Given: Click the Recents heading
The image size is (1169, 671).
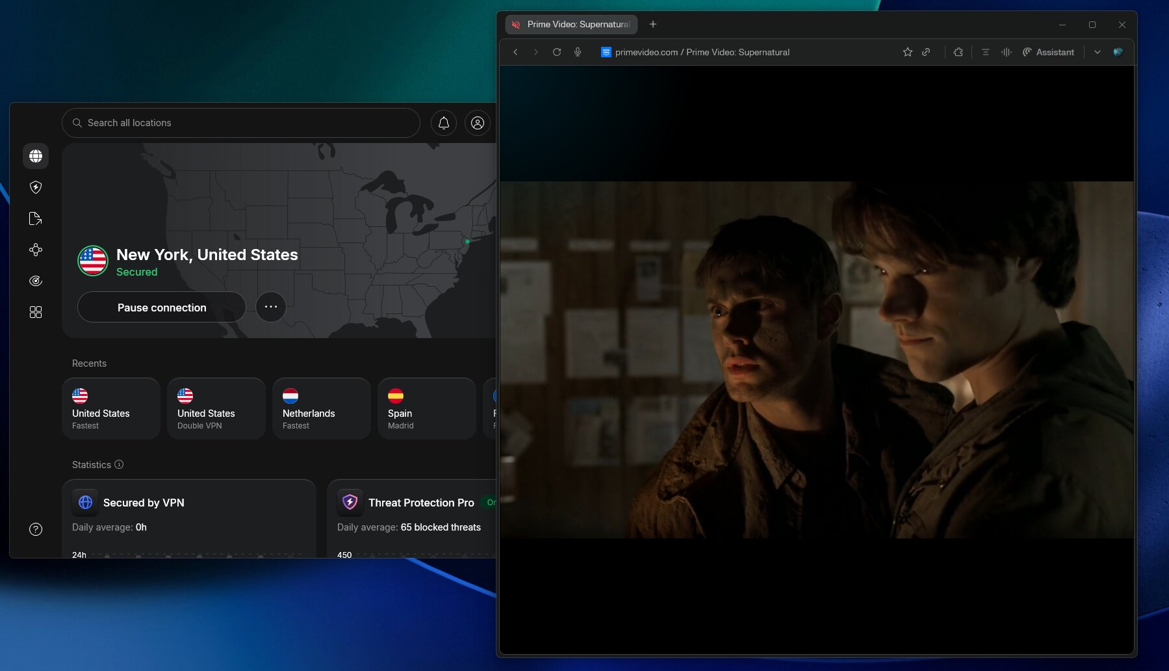Looking at the screenshot, I should tap(89, 363).
